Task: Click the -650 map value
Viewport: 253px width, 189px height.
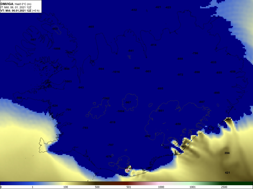Action: point(178,124)
